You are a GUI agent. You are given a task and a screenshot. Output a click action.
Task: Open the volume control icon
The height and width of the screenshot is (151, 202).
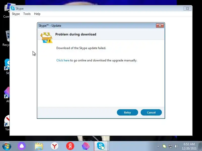pos(176,146)
